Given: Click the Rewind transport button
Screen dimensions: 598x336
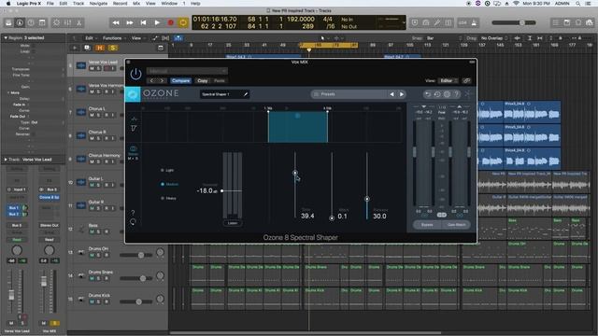Looking at the screenshot, I should [x=116, y=22].
